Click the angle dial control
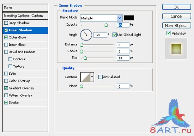 pyautogui.click(x=86, y=35)
